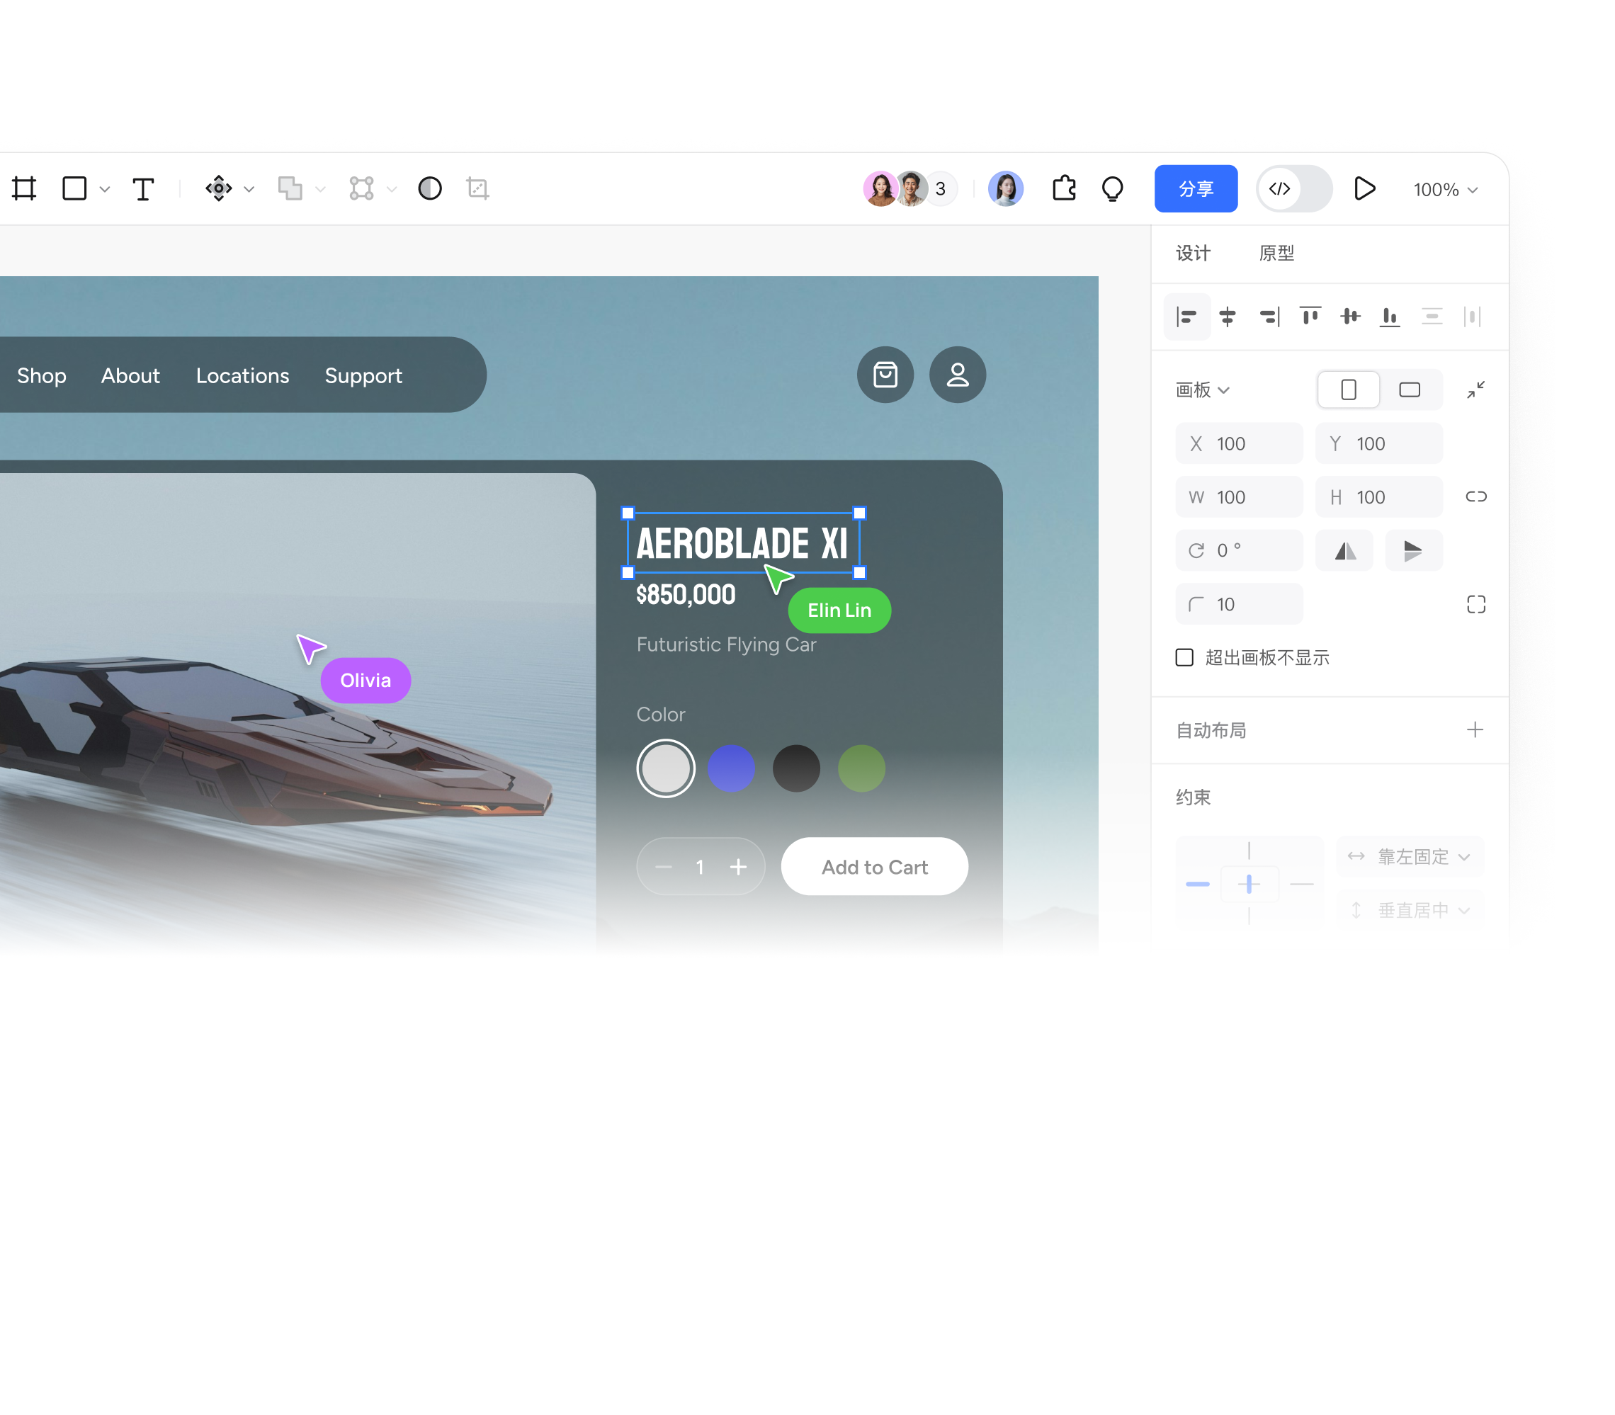Click the shopping bag icon
Viewport: 1615px width, 1415px height.
coord(885,375)
